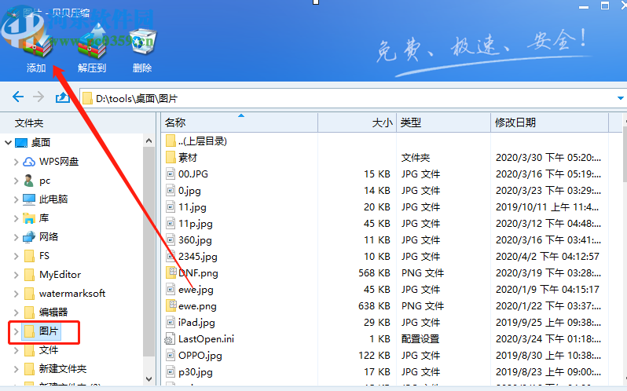Select the 桌面 desktop icon
The height and width of the screenshot is (391, 627).
[21, 143]
